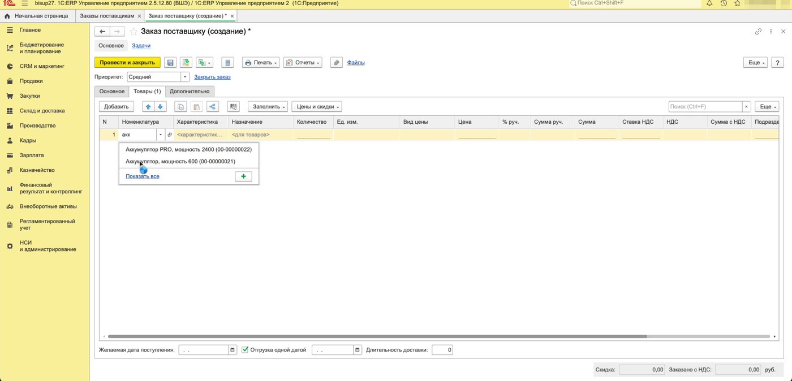Click the document movements report icon
The image size is (792, 381).
click(x=227, y=63)
